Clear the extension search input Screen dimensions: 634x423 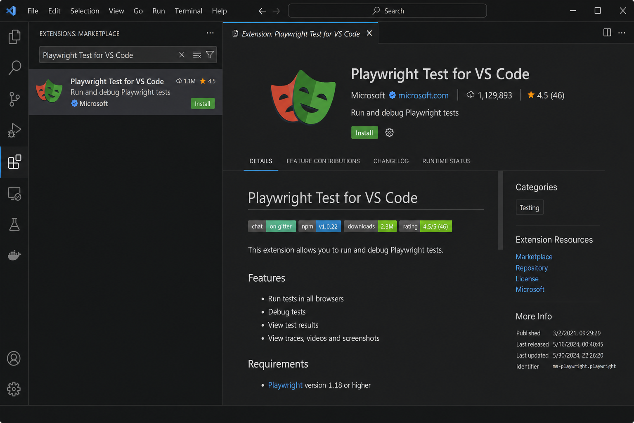[x=182, y=55]
